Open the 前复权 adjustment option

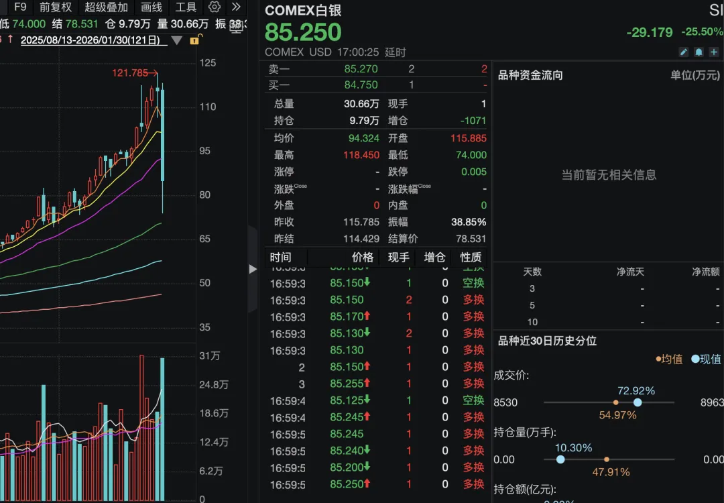click(x=56, y=7)
